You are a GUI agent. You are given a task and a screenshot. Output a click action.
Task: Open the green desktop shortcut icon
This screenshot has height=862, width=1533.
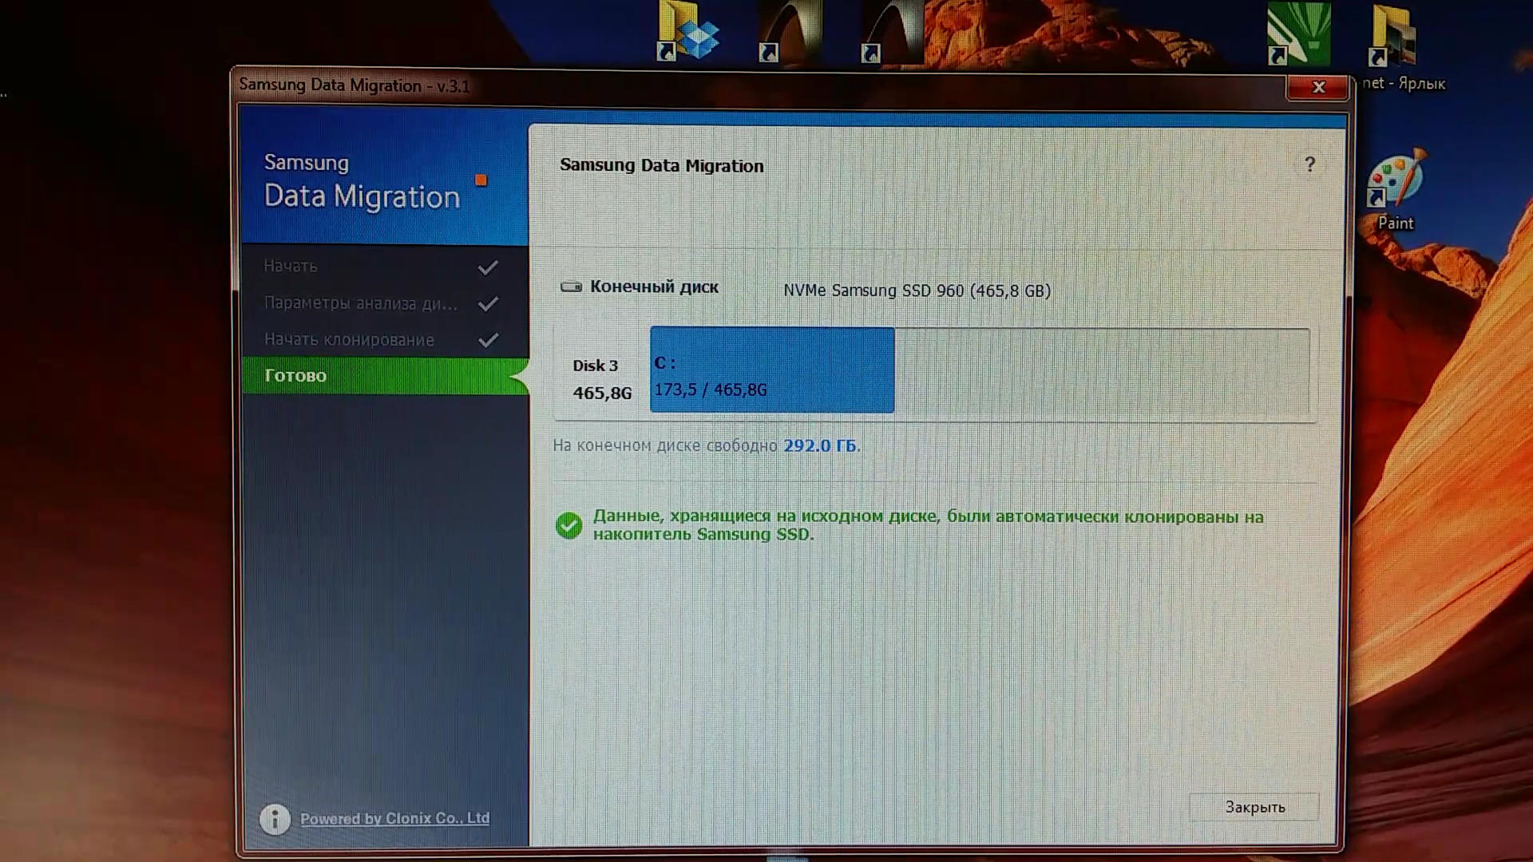tap(1297, 34)
